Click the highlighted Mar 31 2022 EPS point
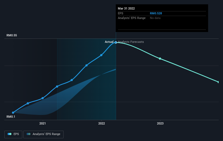Viewport: 223px width, 141px height. click(116, 42)
